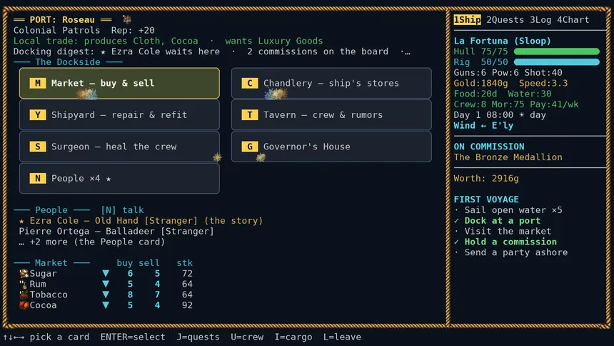Click the '[N] talk' hint
This screenshot has width=614, height=346.
click(x=122, y=210)
